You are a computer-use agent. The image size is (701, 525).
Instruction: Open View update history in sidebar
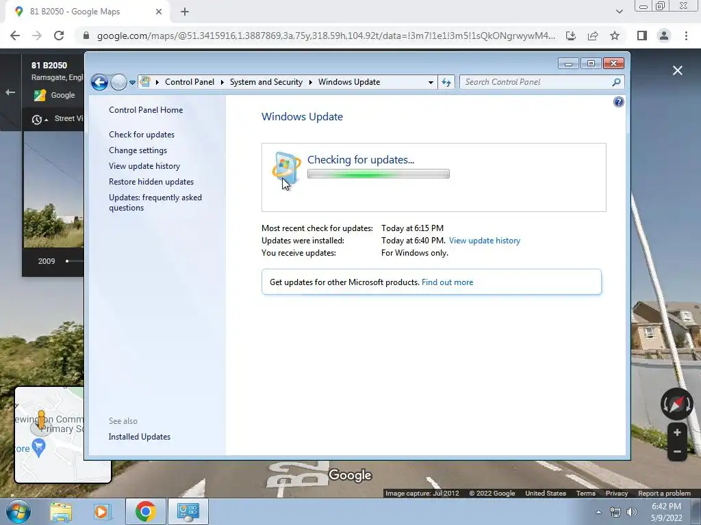(144, 166)
